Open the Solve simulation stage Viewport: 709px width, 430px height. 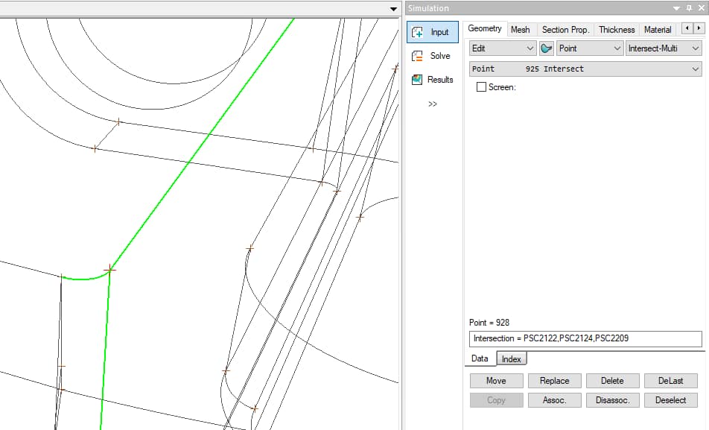click(x=432, y=56)
